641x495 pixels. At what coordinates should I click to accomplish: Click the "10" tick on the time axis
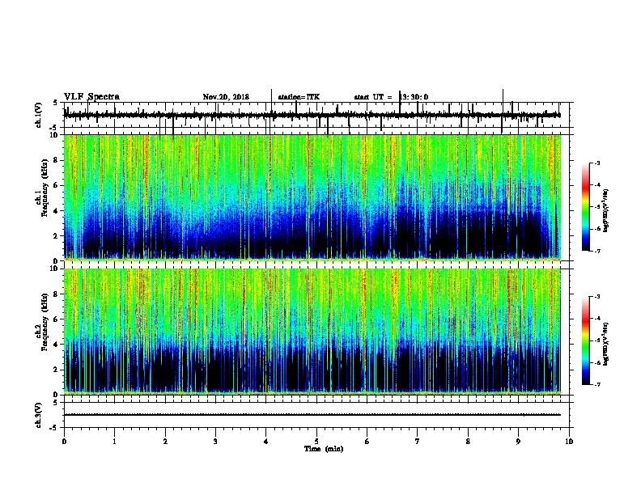click(569, 442)
